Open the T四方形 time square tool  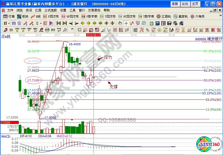(108, 17)
